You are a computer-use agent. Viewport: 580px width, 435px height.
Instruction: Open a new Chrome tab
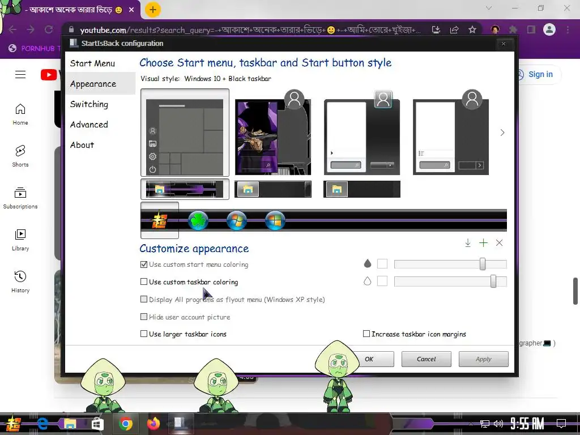[x=153, y=10]
